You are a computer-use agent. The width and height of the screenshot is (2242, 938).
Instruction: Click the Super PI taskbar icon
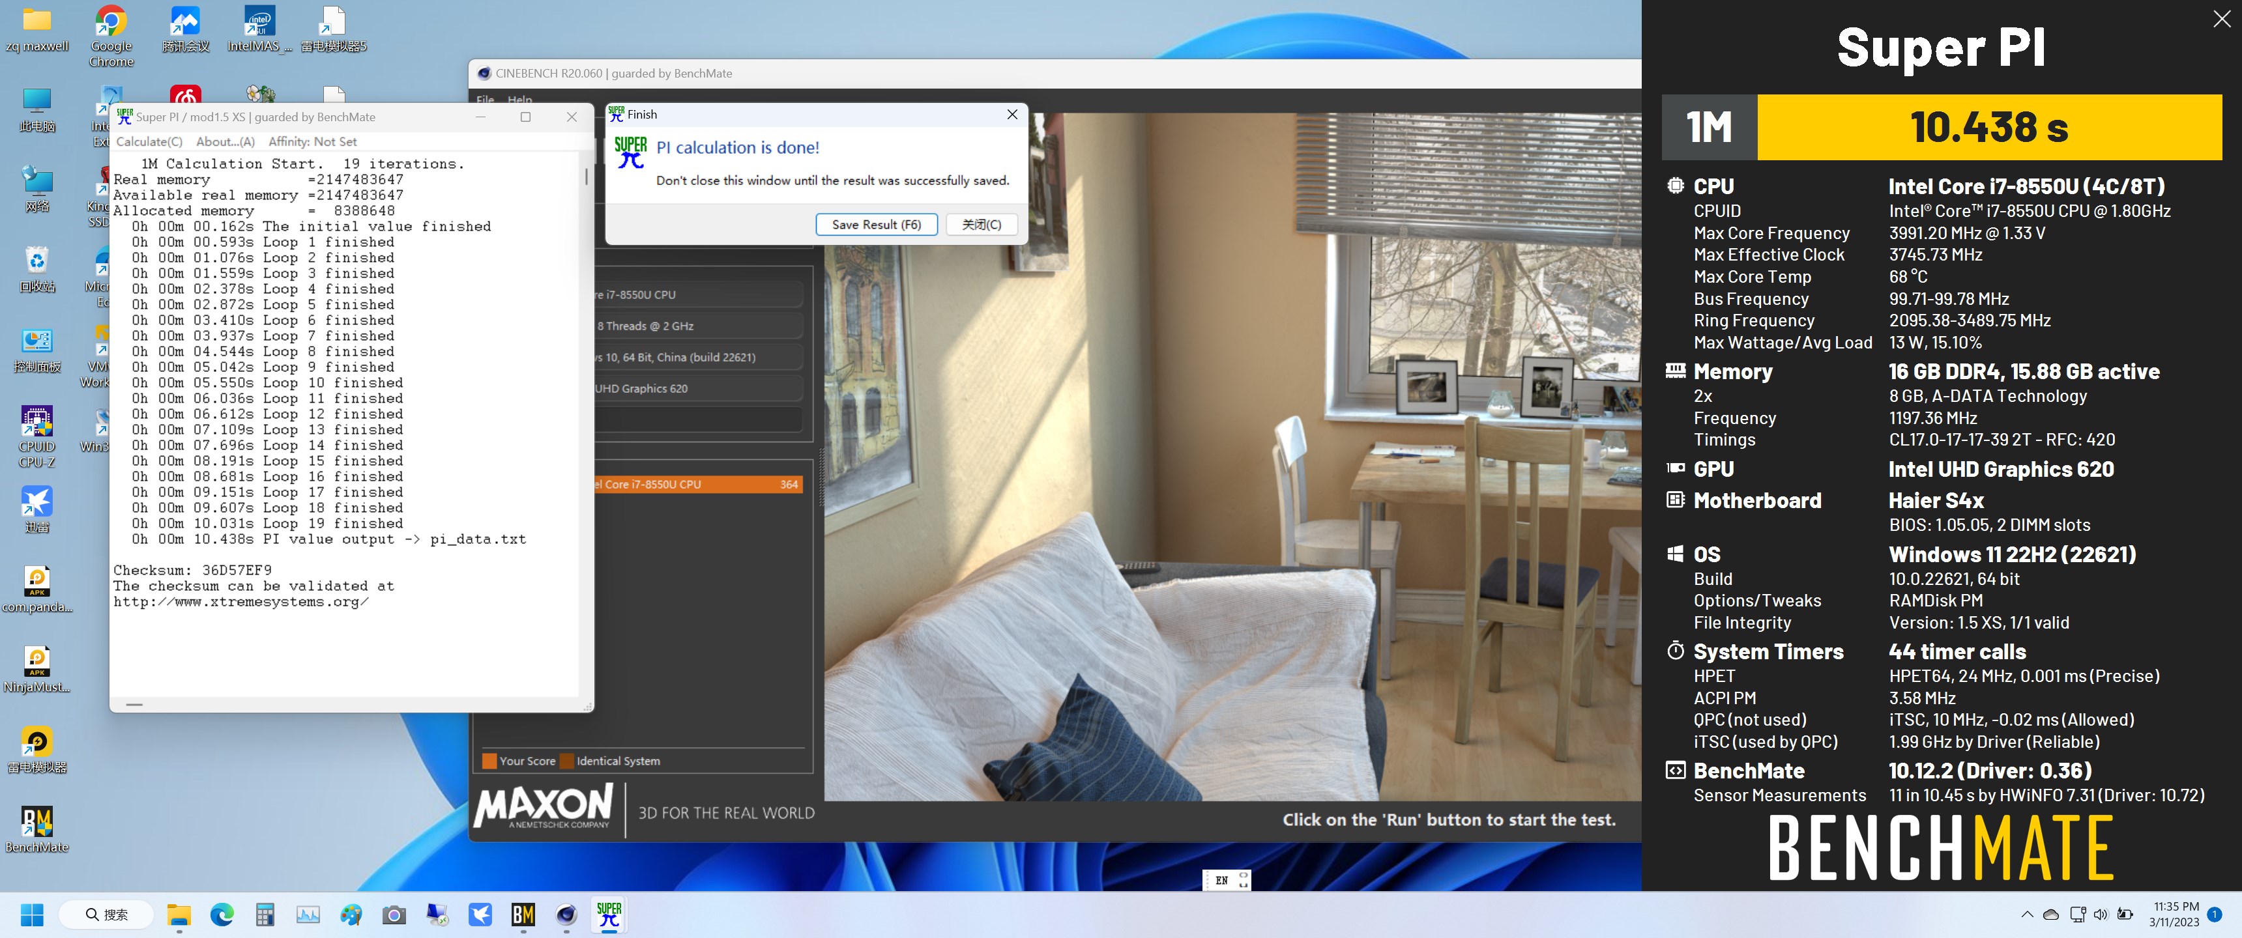click(x=609, y=915)
